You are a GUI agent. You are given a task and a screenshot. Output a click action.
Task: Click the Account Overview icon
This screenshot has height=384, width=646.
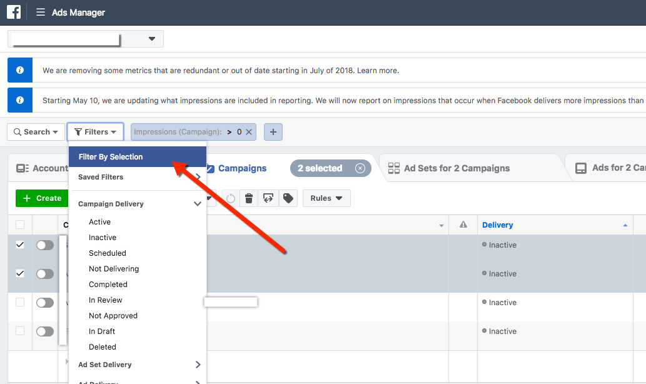tap(23, 168)
